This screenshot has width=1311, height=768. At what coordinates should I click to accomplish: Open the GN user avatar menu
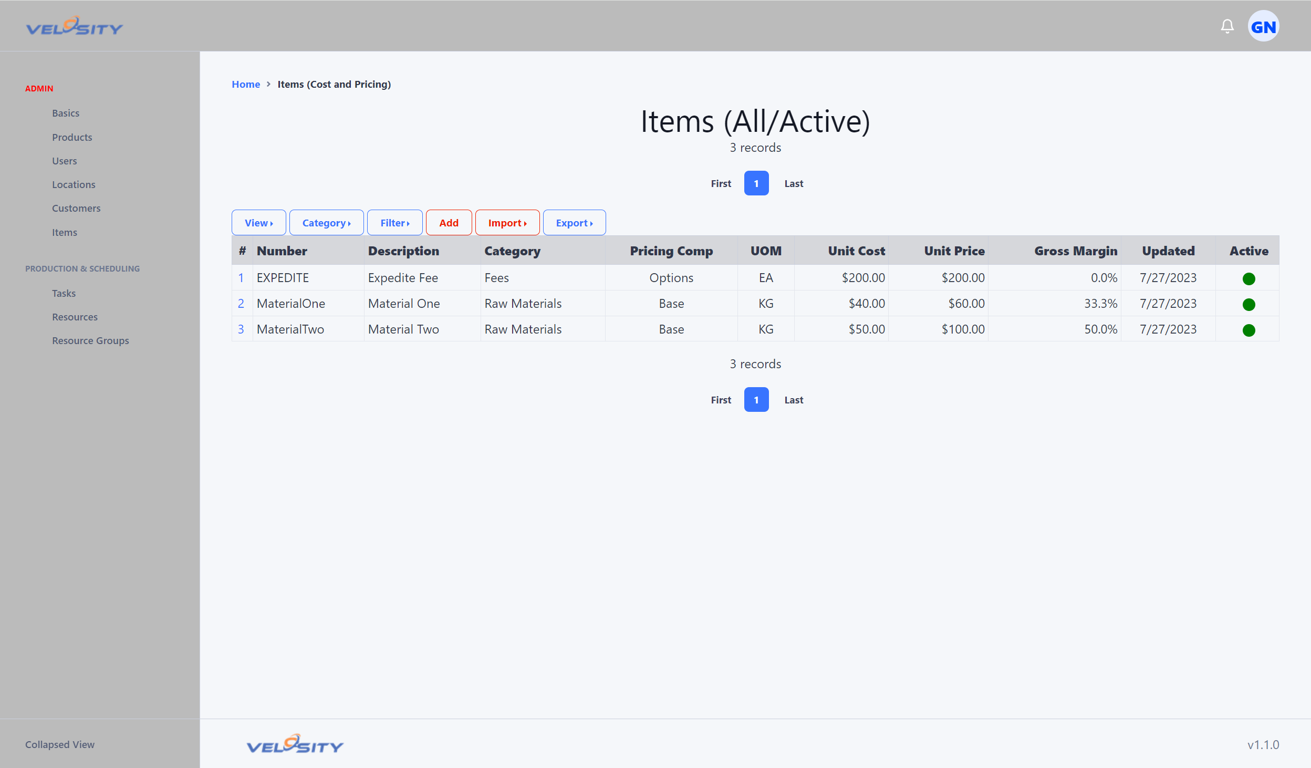click(1263, 26)
